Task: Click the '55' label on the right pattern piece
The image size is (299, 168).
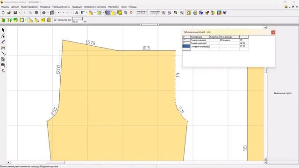Action: tap(245, 148)
